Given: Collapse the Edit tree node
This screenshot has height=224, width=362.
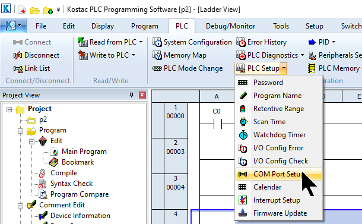Looking at the screenshot, I should tap(31, 141).
